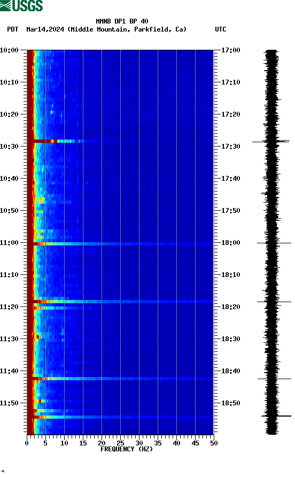The width and height of the screenshot is (295, 477).
Task: Click the "10" frequency axis label
Action: pyautogui.click(x=64, y=443)
